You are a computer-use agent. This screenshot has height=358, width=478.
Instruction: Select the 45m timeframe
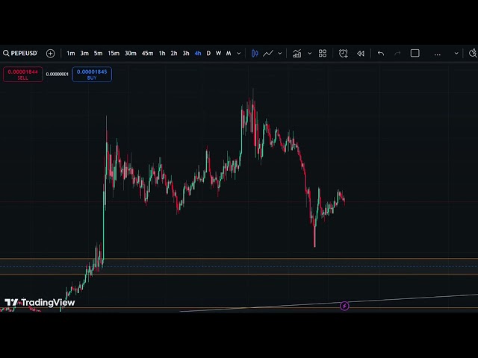[x=148, y=53]
